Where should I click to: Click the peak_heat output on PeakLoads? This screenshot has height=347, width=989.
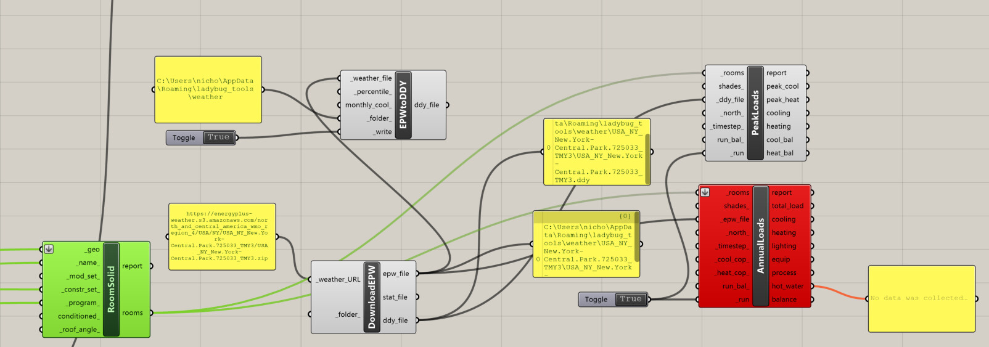coord(782,100)
